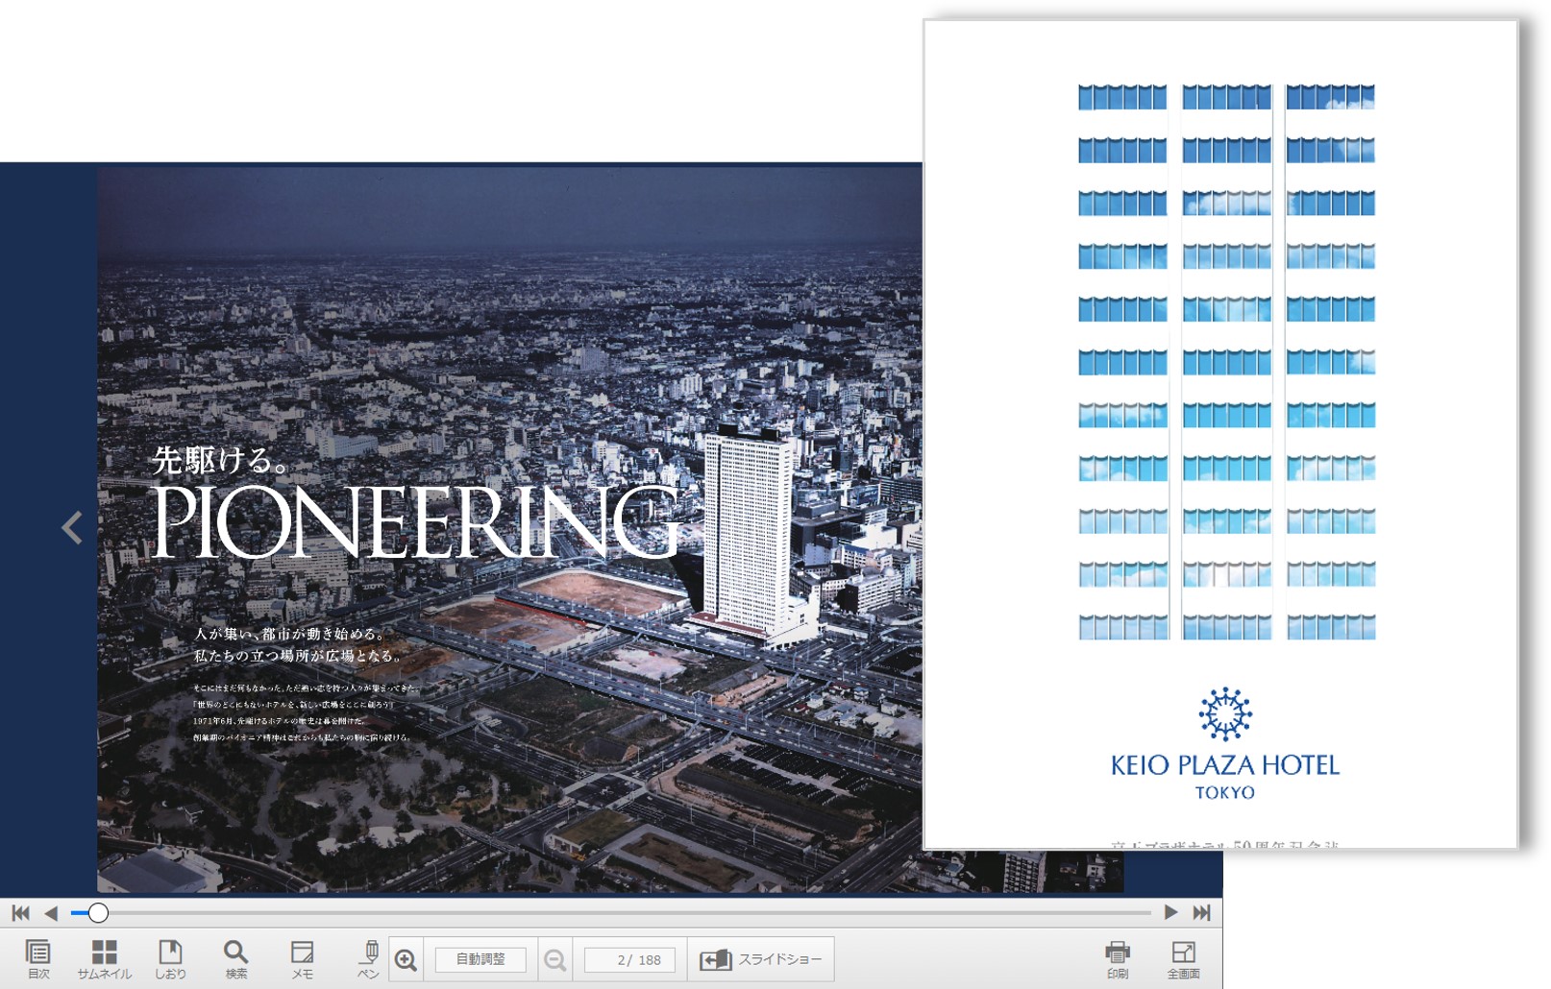1551x989 pixels.
Task: Select the pen (ペン) tool
Action: pos(369,957)
